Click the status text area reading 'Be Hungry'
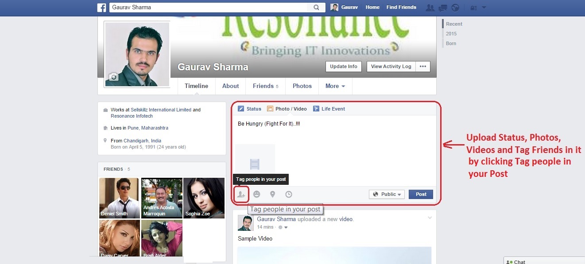This screenshot has height=264, width=585. pos(334,128)
